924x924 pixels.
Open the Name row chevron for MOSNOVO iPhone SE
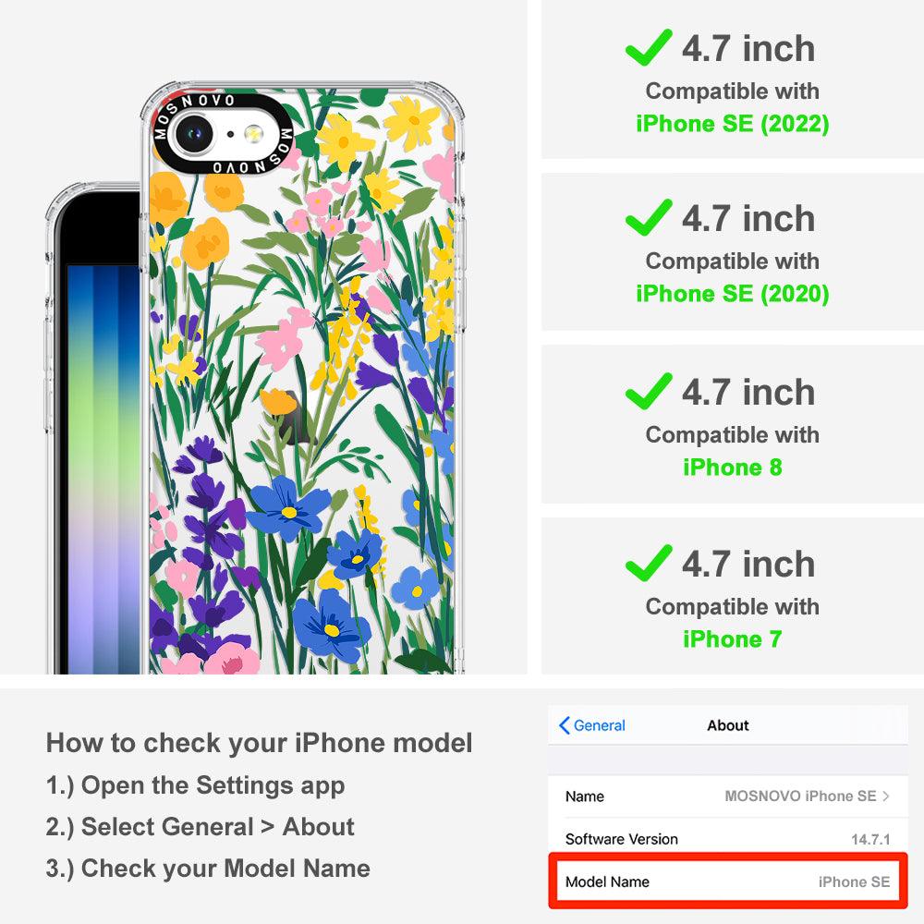coord(886,796)
